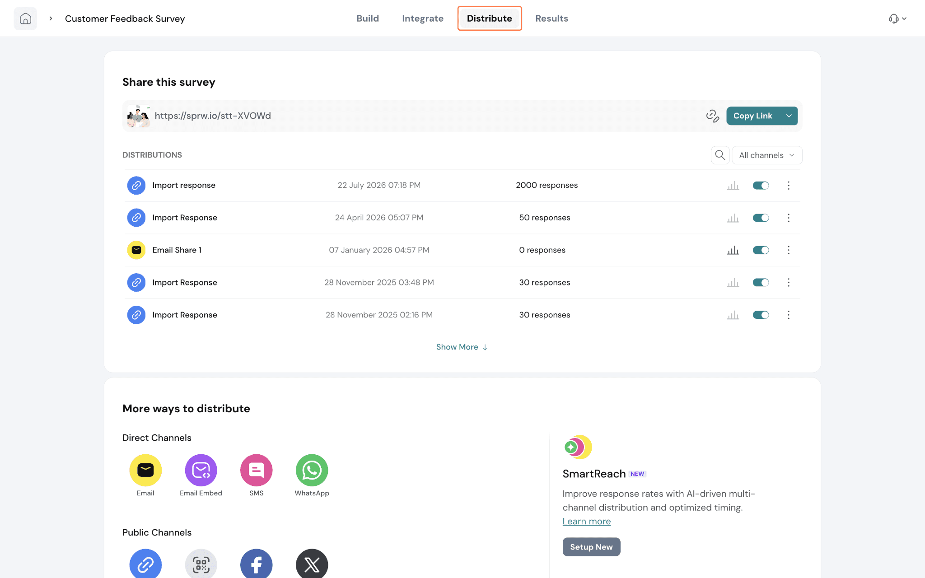Disable the Email Share 1 distribution
Screen dimensions: 925x578
pyautogui.click(x=761, y=250)
